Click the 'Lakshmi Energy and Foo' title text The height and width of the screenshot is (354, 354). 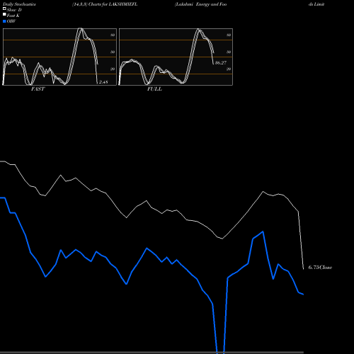click(200, 4)
